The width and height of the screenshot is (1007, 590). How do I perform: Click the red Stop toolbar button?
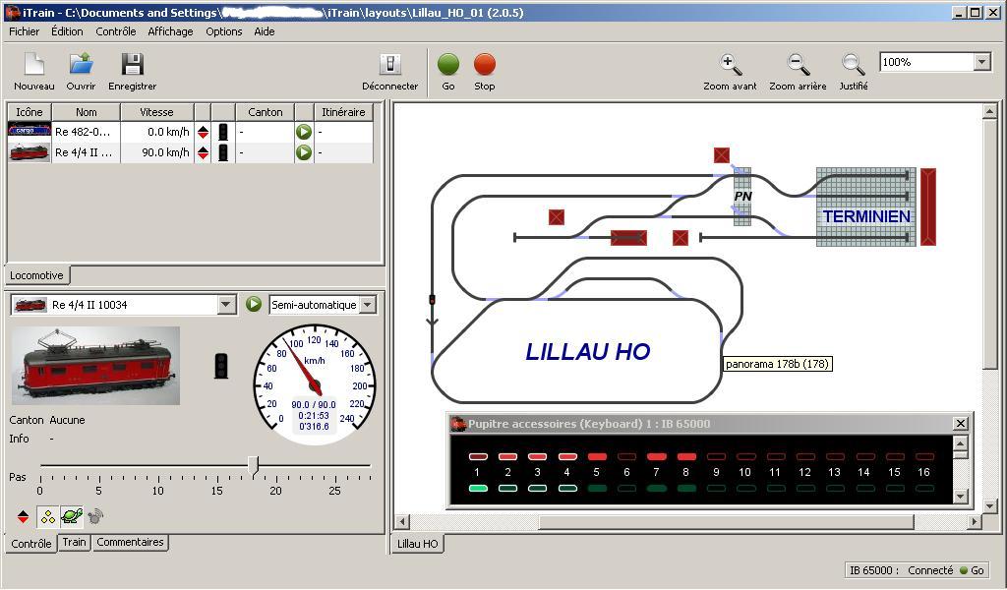(484, 71)
